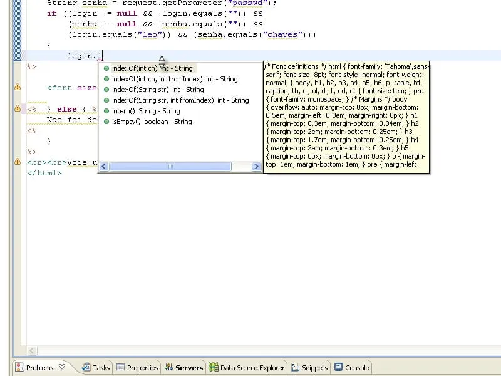Choose indexOf(String str, int fromIndex) proposal
This screenshot has width=501, height=376.
(180, 100)
